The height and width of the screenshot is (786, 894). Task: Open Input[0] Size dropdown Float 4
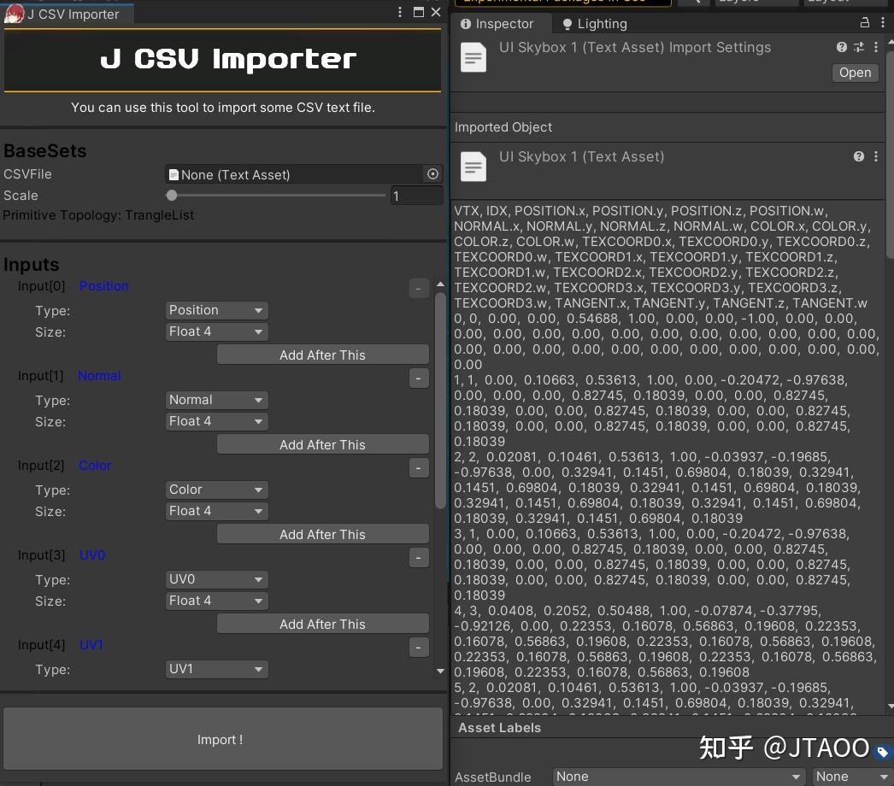point(216,331)
